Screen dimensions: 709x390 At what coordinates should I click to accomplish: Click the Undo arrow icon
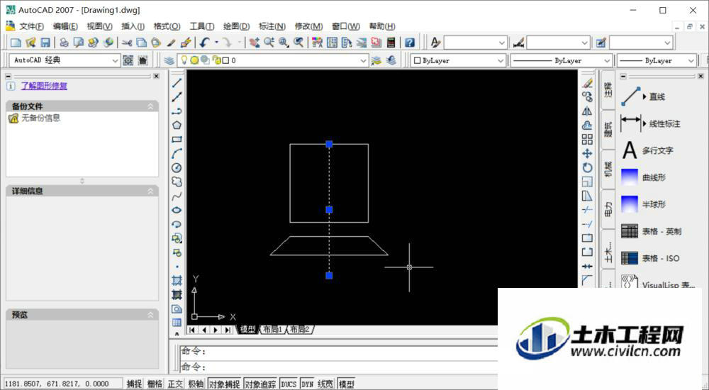click(x=204, y=43)
